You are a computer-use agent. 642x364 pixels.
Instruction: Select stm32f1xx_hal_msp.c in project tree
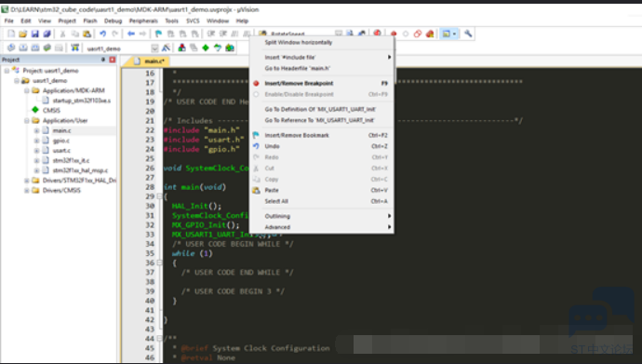pyautogui.click(x=80, y=170)
